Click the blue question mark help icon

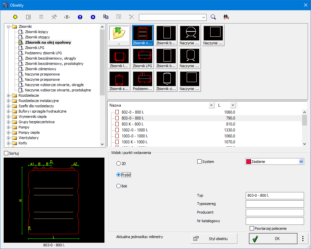80,17
